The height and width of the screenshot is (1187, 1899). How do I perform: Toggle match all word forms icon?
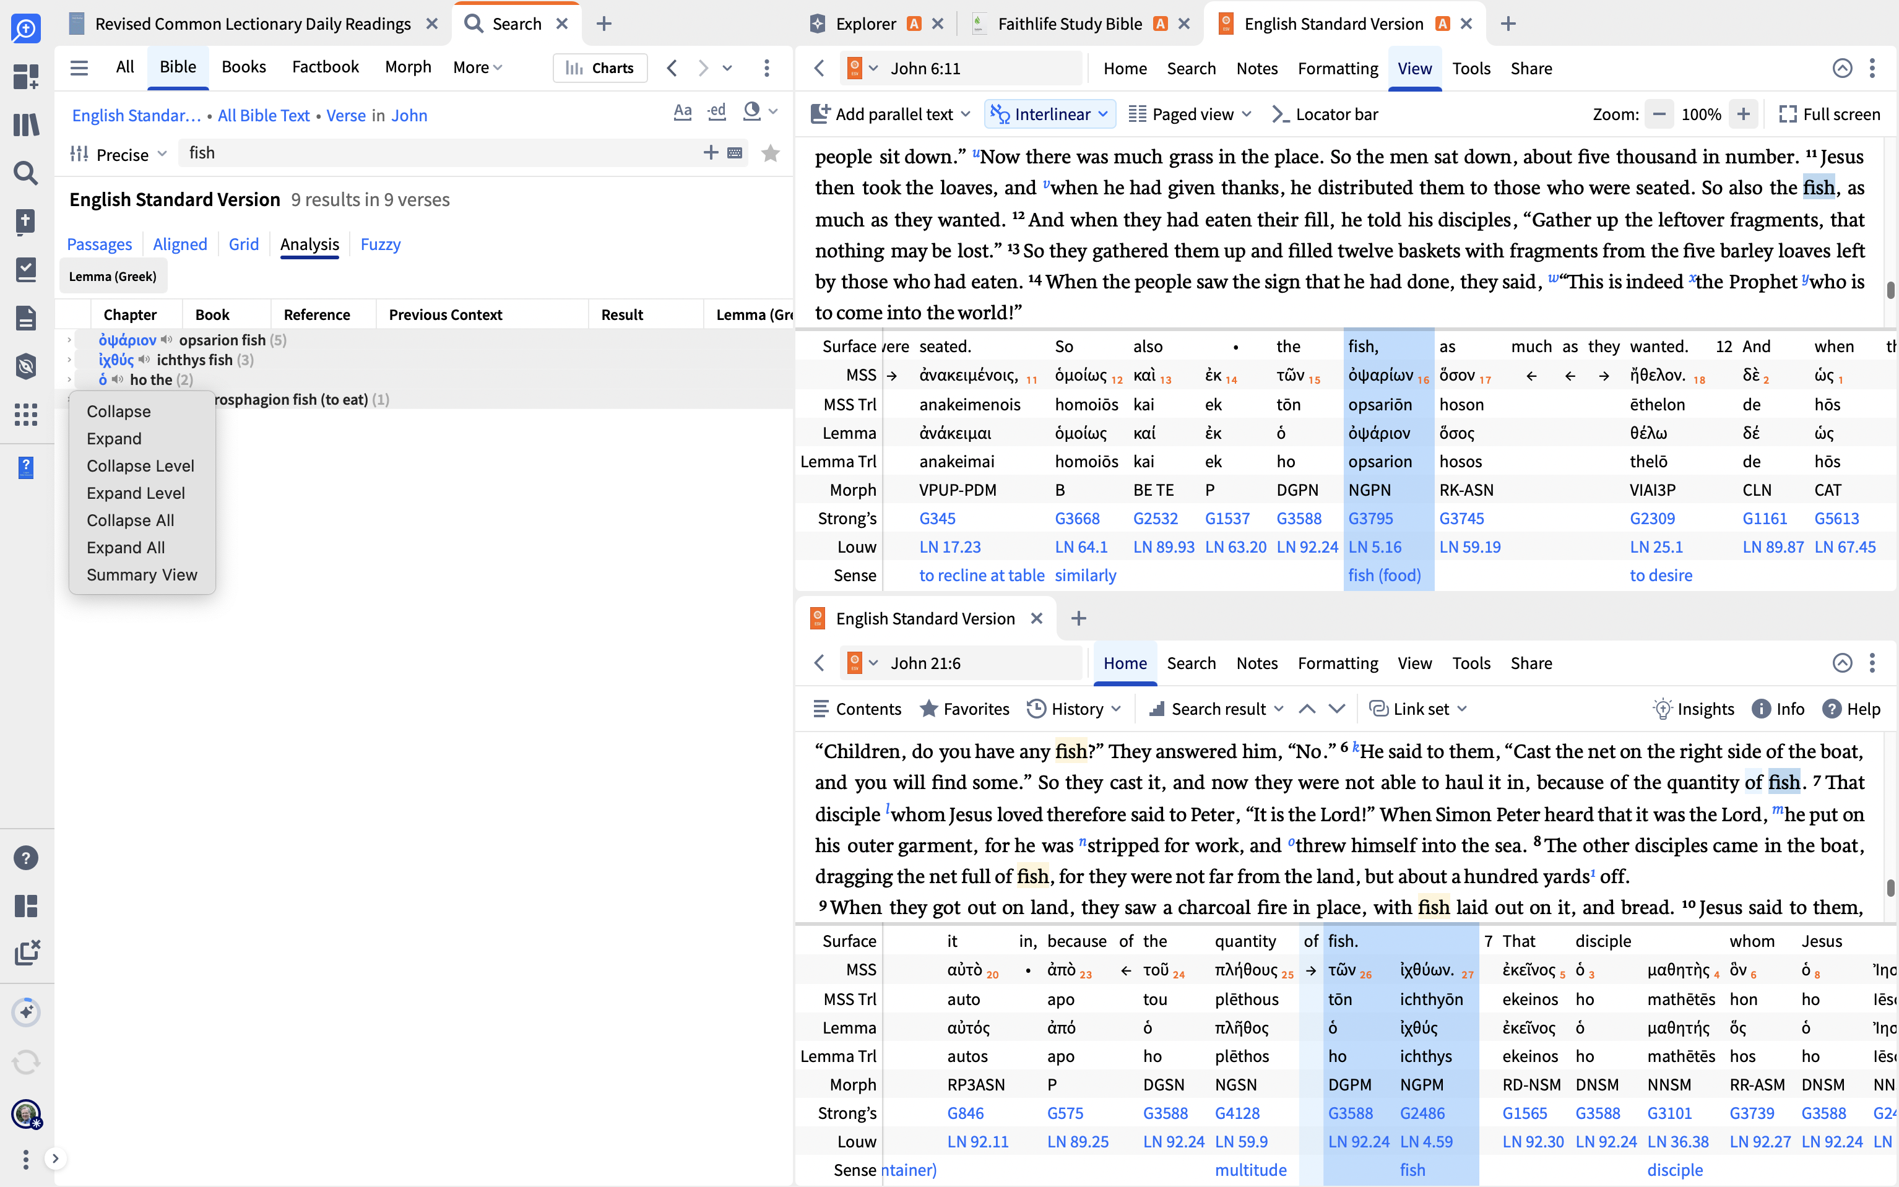click(x=716, y=112)
